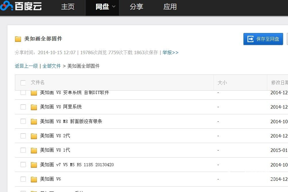288x192 pixels.
Task: Open the 全部文件 breadcrumb link
Action: (52, 66)
